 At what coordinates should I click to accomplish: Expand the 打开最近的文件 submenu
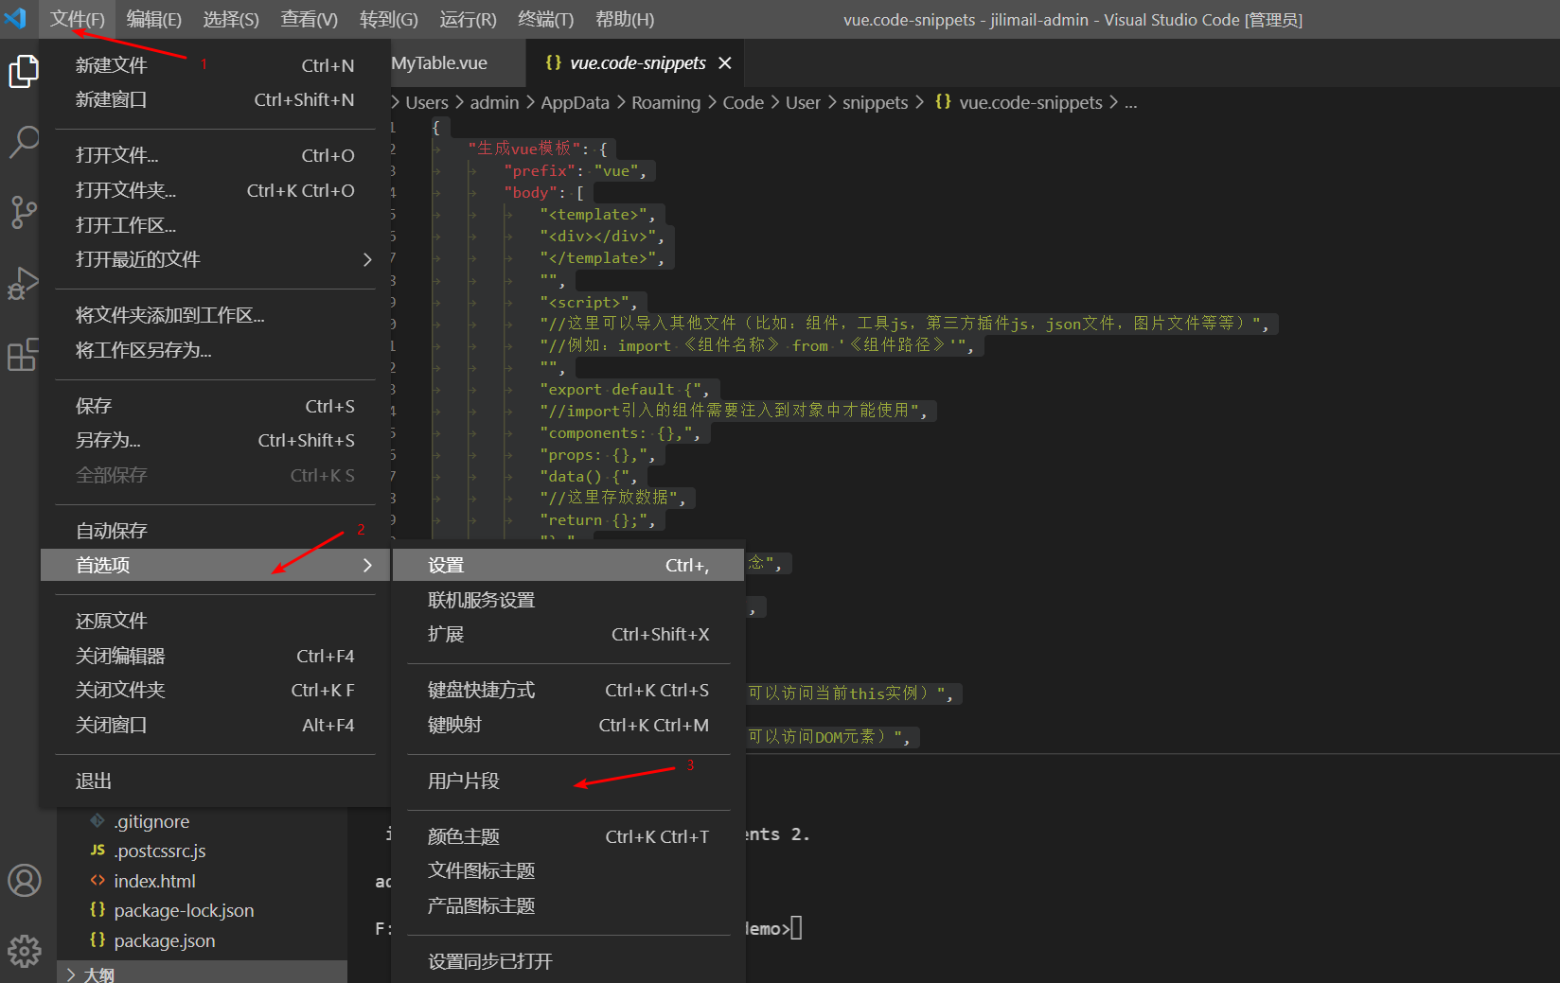click(216, 259)
